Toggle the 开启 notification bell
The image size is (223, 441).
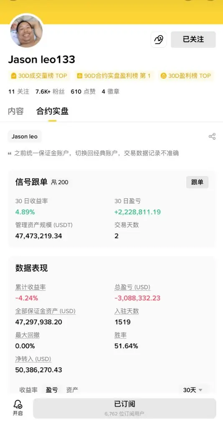coord(18,408)
